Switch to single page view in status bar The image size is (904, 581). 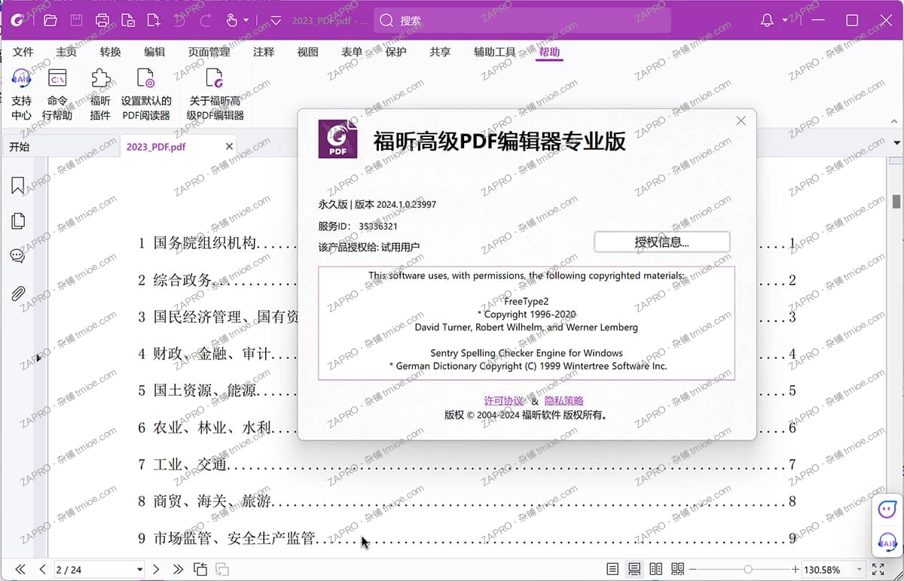pyautogui.click(x=612, y=569)
